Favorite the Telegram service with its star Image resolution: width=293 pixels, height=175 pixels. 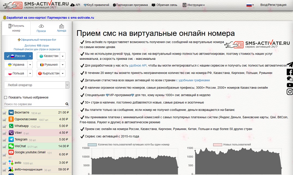tap(4, 139)
